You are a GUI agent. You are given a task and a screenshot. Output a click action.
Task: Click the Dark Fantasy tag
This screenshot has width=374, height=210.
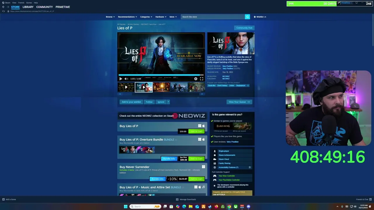[222, 85]
